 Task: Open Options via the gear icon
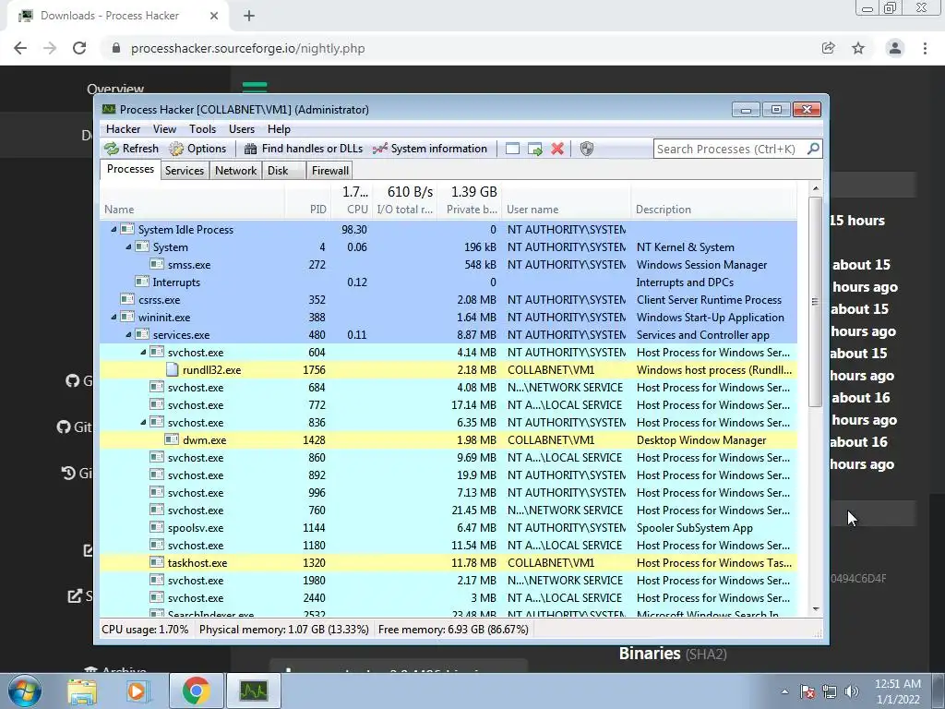coord(176,149)
